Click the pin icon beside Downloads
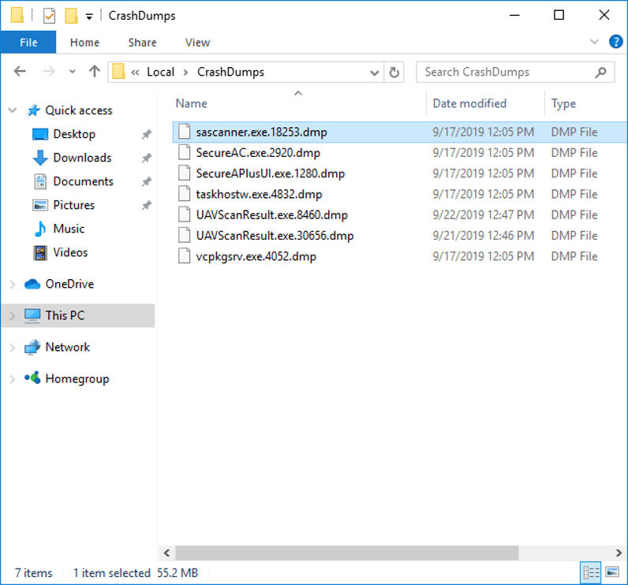 147,158
